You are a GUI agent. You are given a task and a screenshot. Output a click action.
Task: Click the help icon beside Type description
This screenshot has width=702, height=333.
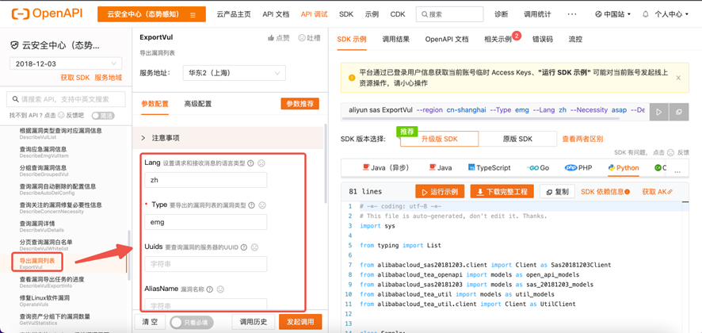point(252,205)
